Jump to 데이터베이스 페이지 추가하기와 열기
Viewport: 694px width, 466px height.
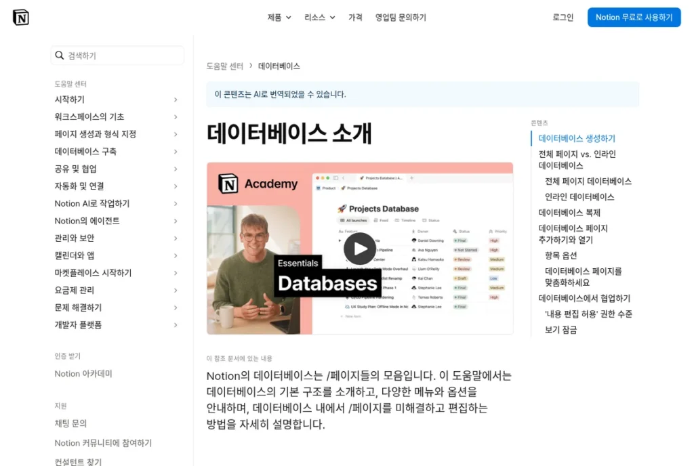(573, 234)
